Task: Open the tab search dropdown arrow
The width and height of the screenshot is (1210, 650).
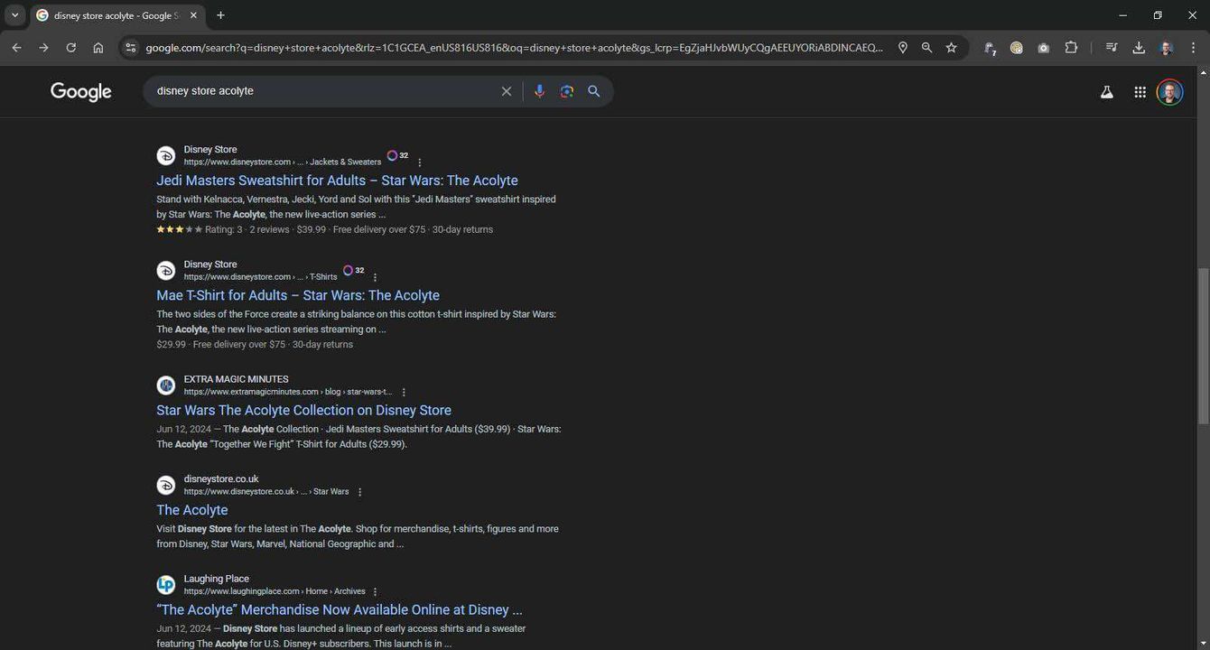Action: [14, 15]
